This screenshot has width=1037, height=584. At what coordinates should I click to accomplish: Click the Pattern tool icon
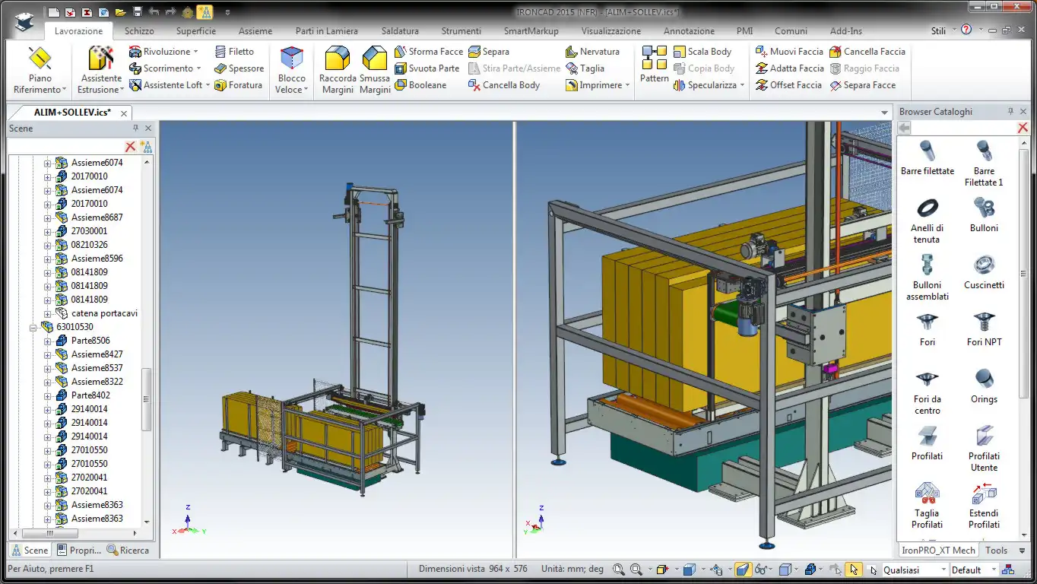pyautogui.click(x=654, y=59)
